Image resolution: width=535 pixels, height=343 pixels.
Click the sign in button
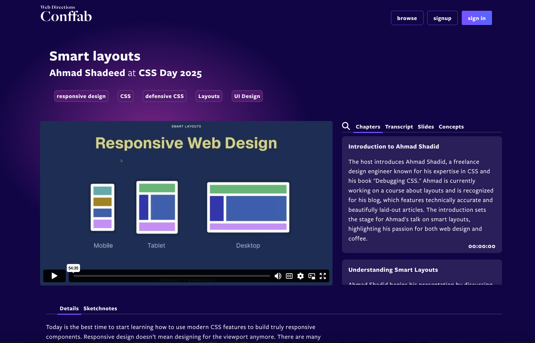click(x=476, y=18)
